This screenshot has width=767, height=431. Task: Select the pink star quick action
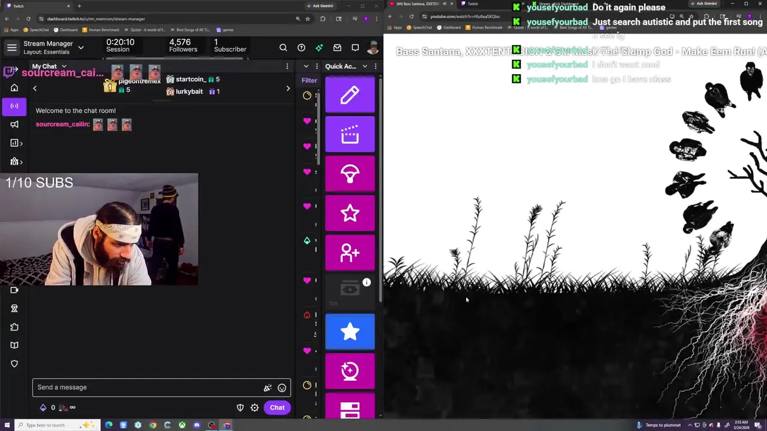pyautogui.click(x=350, y=213)
